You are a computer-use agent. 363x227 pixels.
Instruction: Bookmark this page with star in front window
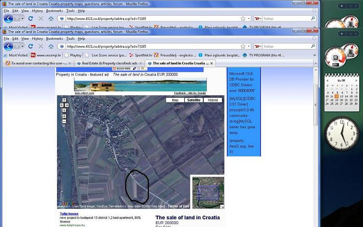[243, 47]
